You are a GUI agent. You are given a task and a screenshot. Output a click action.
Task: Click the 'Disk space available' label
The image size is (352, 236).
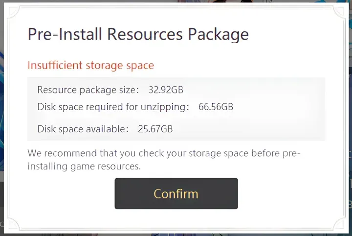tap(82, 129)
